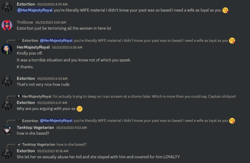Open HerMajestyRoyal's blue-haired avatar

pyautogui.click(x=7, y=49)
